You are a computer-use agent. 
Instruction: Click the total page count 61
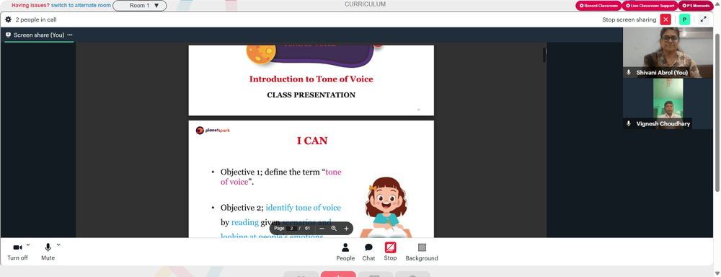tap(307, 228)
